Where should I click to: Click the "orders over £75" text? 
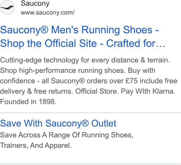pyautogui.click(x=112, y=81)
